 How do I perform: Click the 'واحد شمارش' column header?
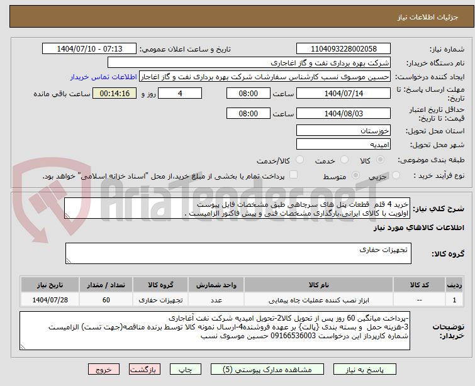(216, 285)
